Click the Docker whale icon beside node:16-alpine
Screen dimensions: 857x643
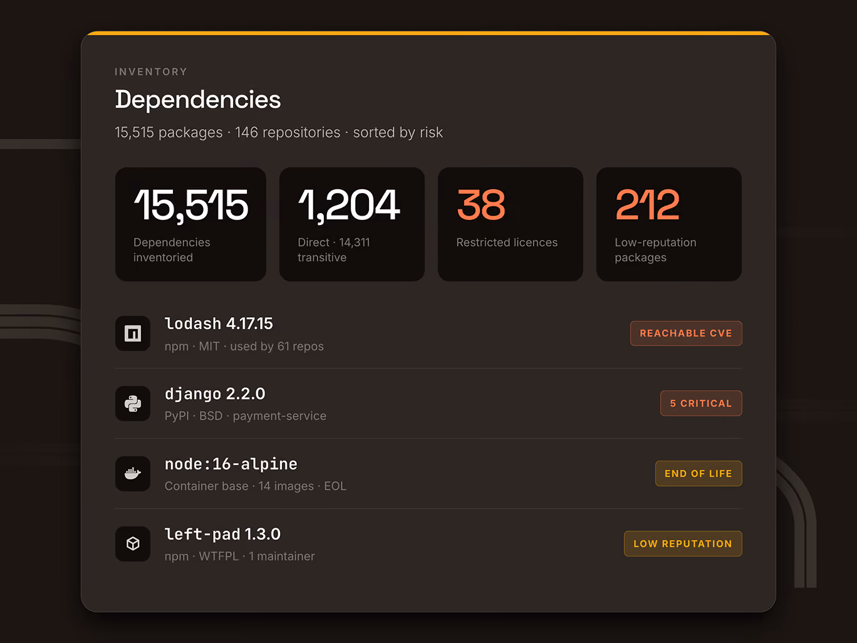133,474
